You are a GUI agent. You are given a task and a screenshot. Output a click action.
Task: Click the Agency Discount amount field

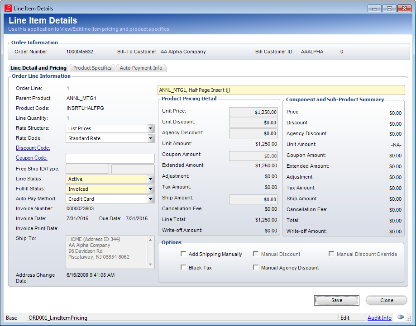coord(253,133)
